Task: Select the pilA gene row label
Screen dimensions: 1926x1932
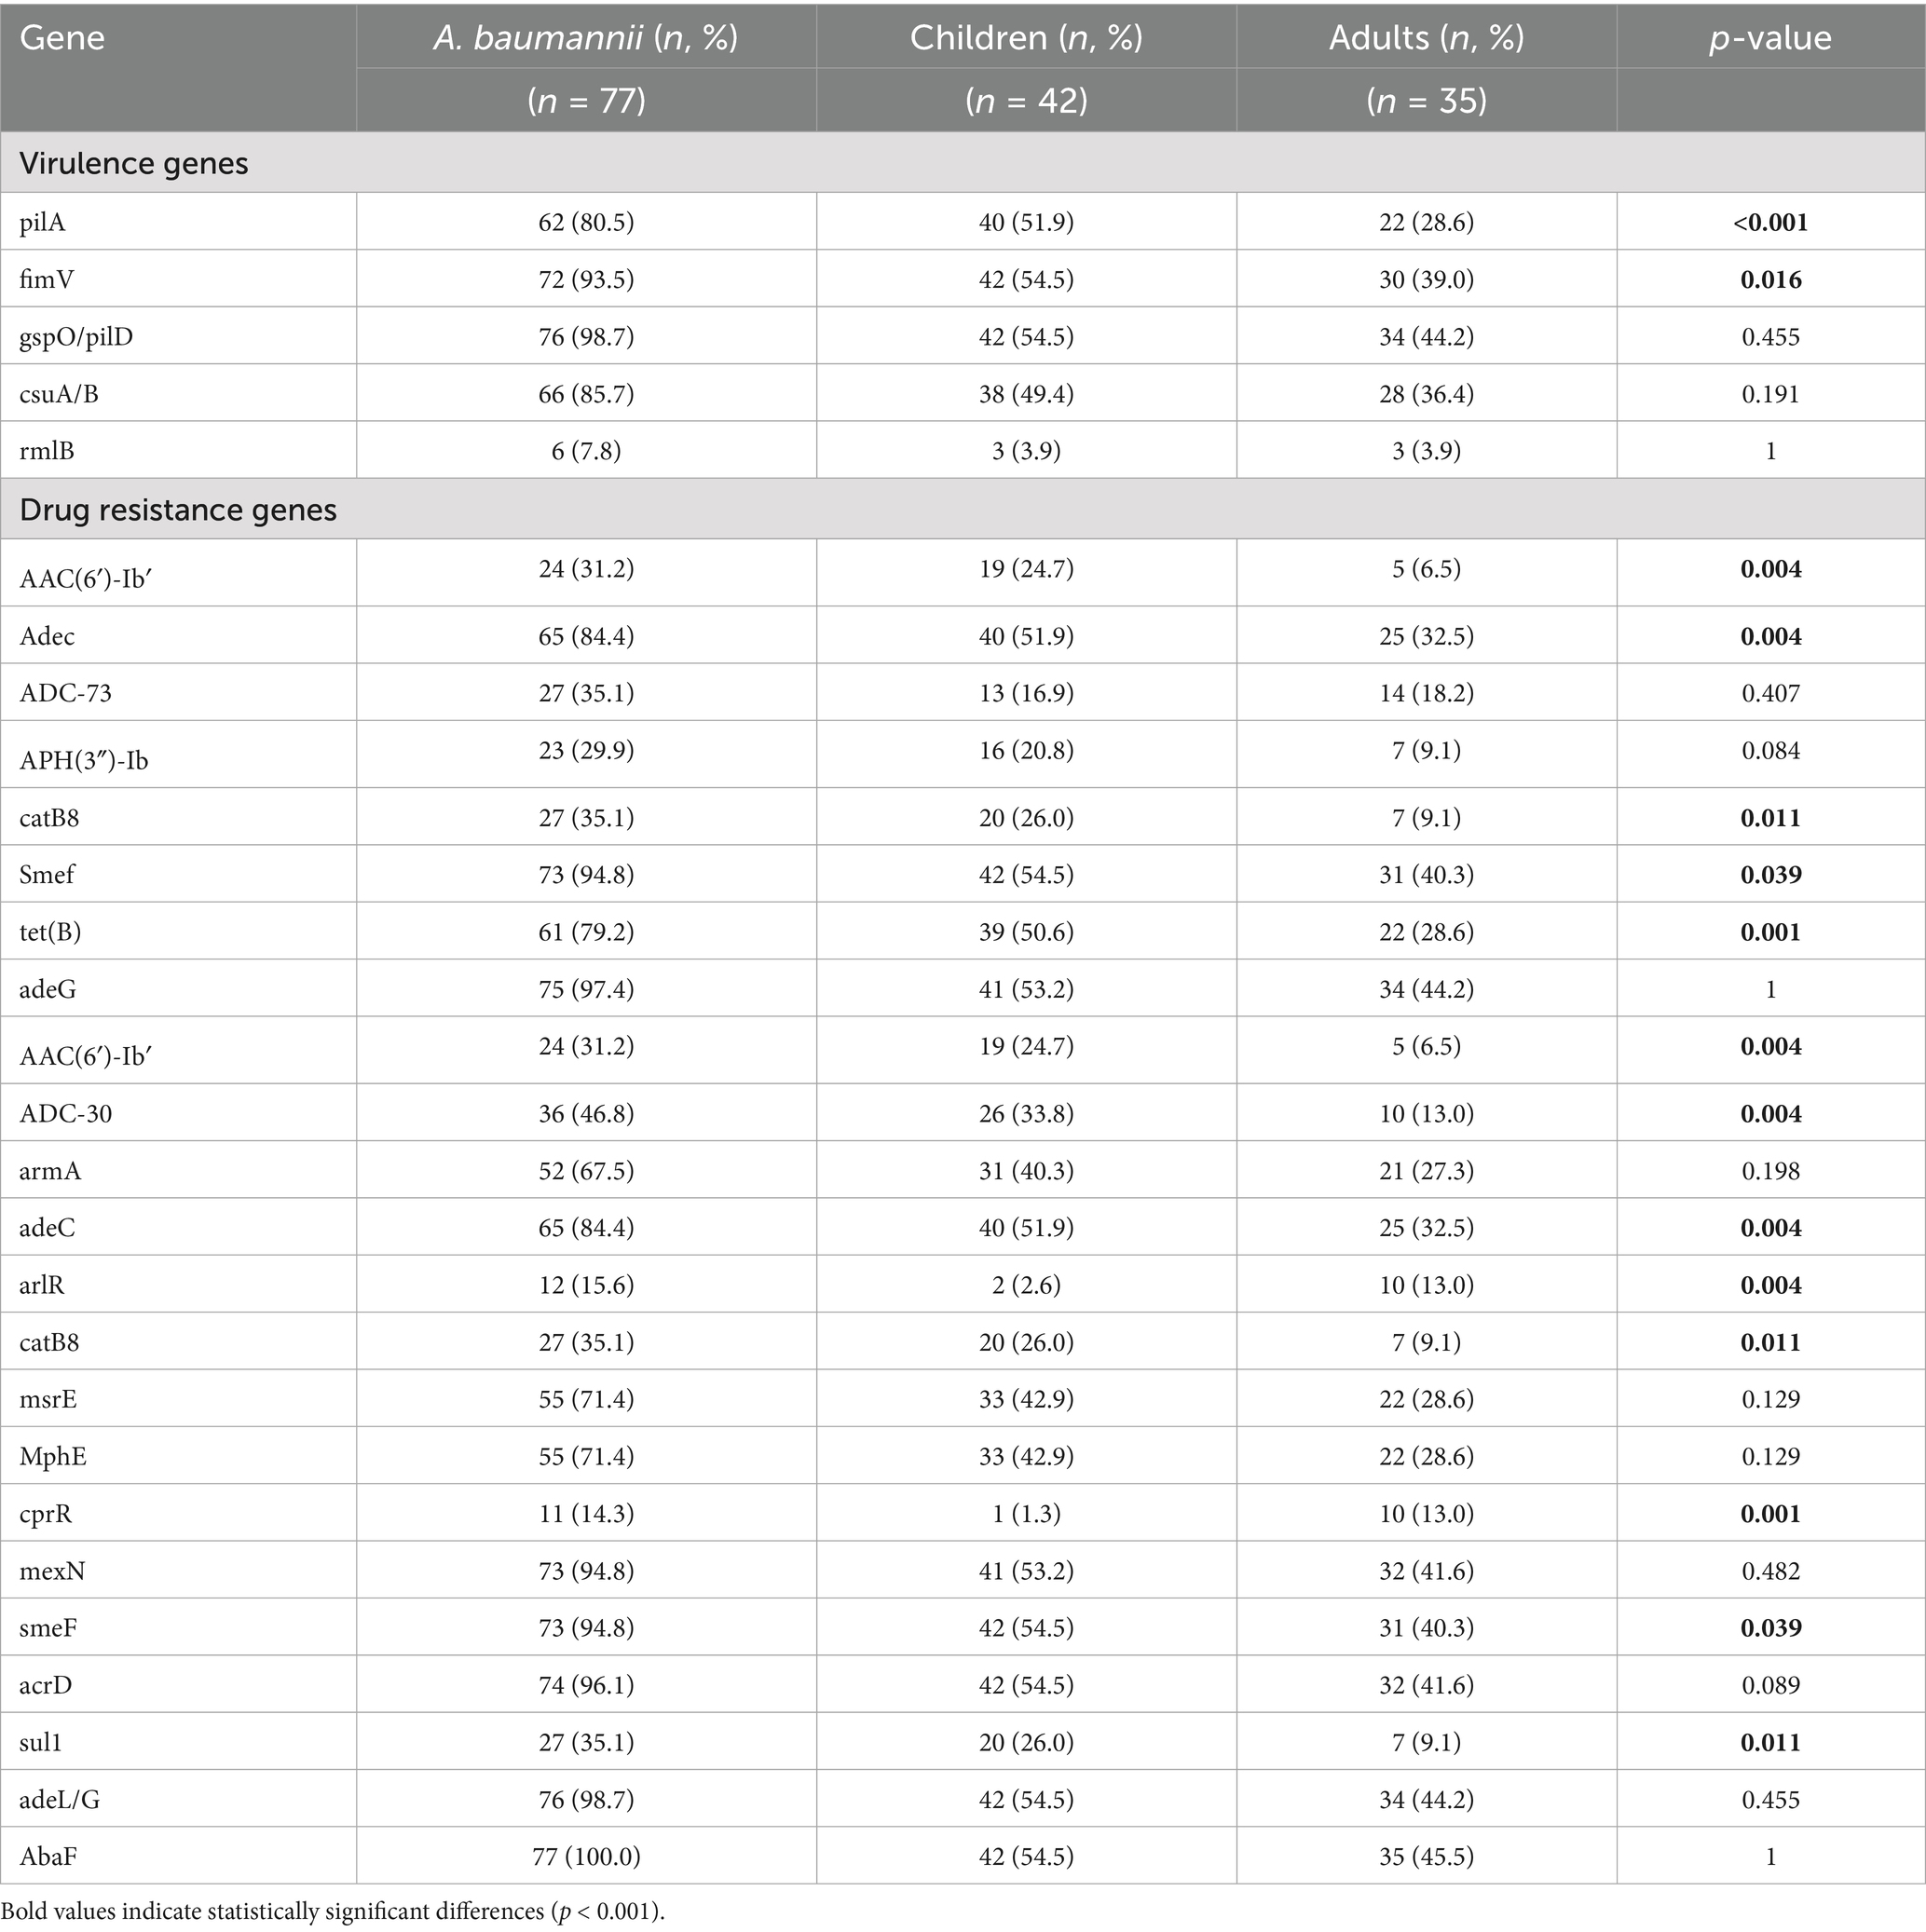Action: (x=42, y=222)
